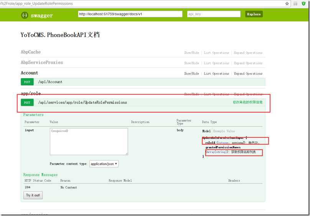The height and width of the screenshot is (216, 310).
Task: Click the green Chinese operation summary
Action: [x=247, y=102]
